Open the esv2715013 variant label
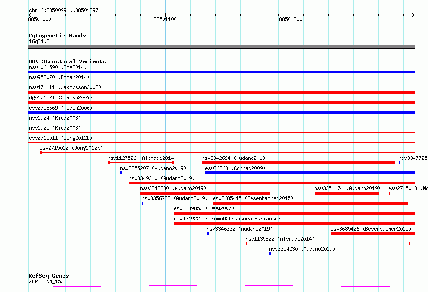The image size is (428, 292). [x=408, y=188]
